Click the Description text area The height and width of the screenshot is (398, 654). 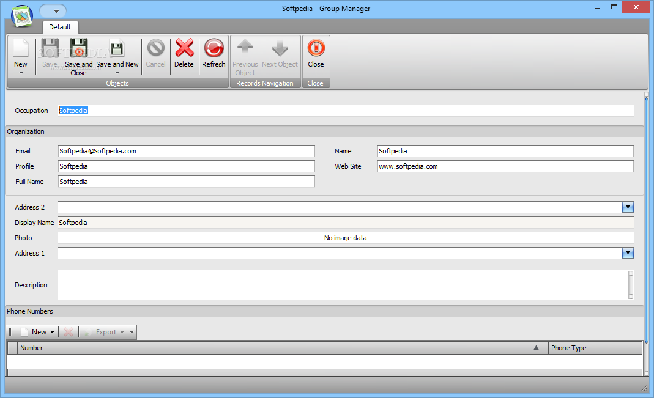coord(343,285)
